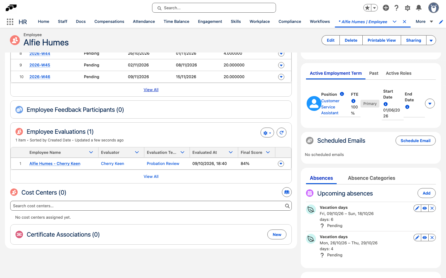This screenshot has width=446, height=278.
Task: Expand the Alfie Humes tab chevron menu
Action: 395,22
